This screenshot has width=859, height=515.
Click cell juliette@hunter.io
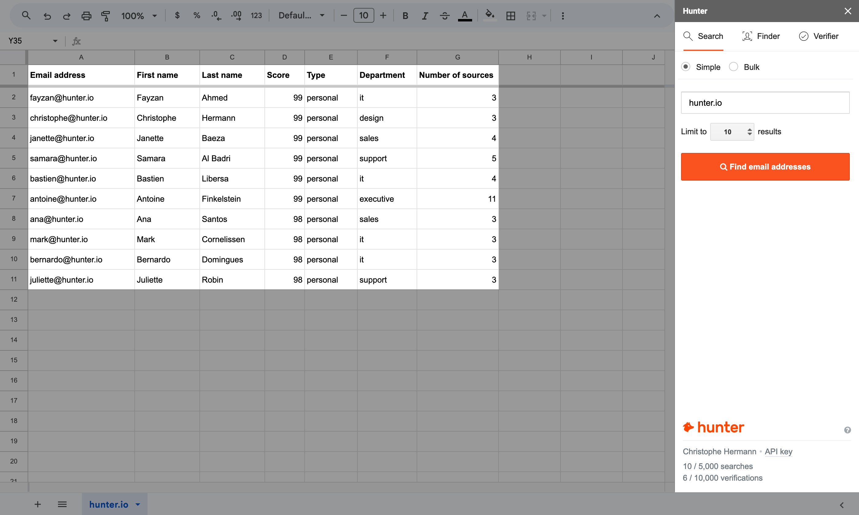point(81,280)
